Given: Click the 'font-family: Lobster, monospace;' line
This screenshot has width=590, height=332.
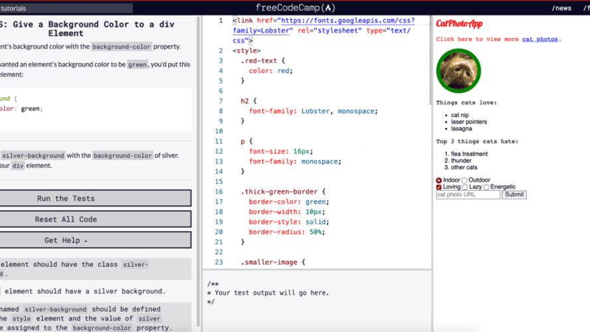Looking at the screenshot, I should click(x=313, y=111).
